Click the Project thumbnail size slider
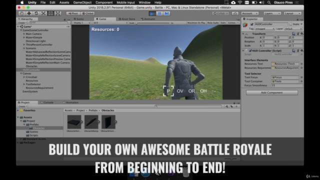 click(x=231, y=158)
